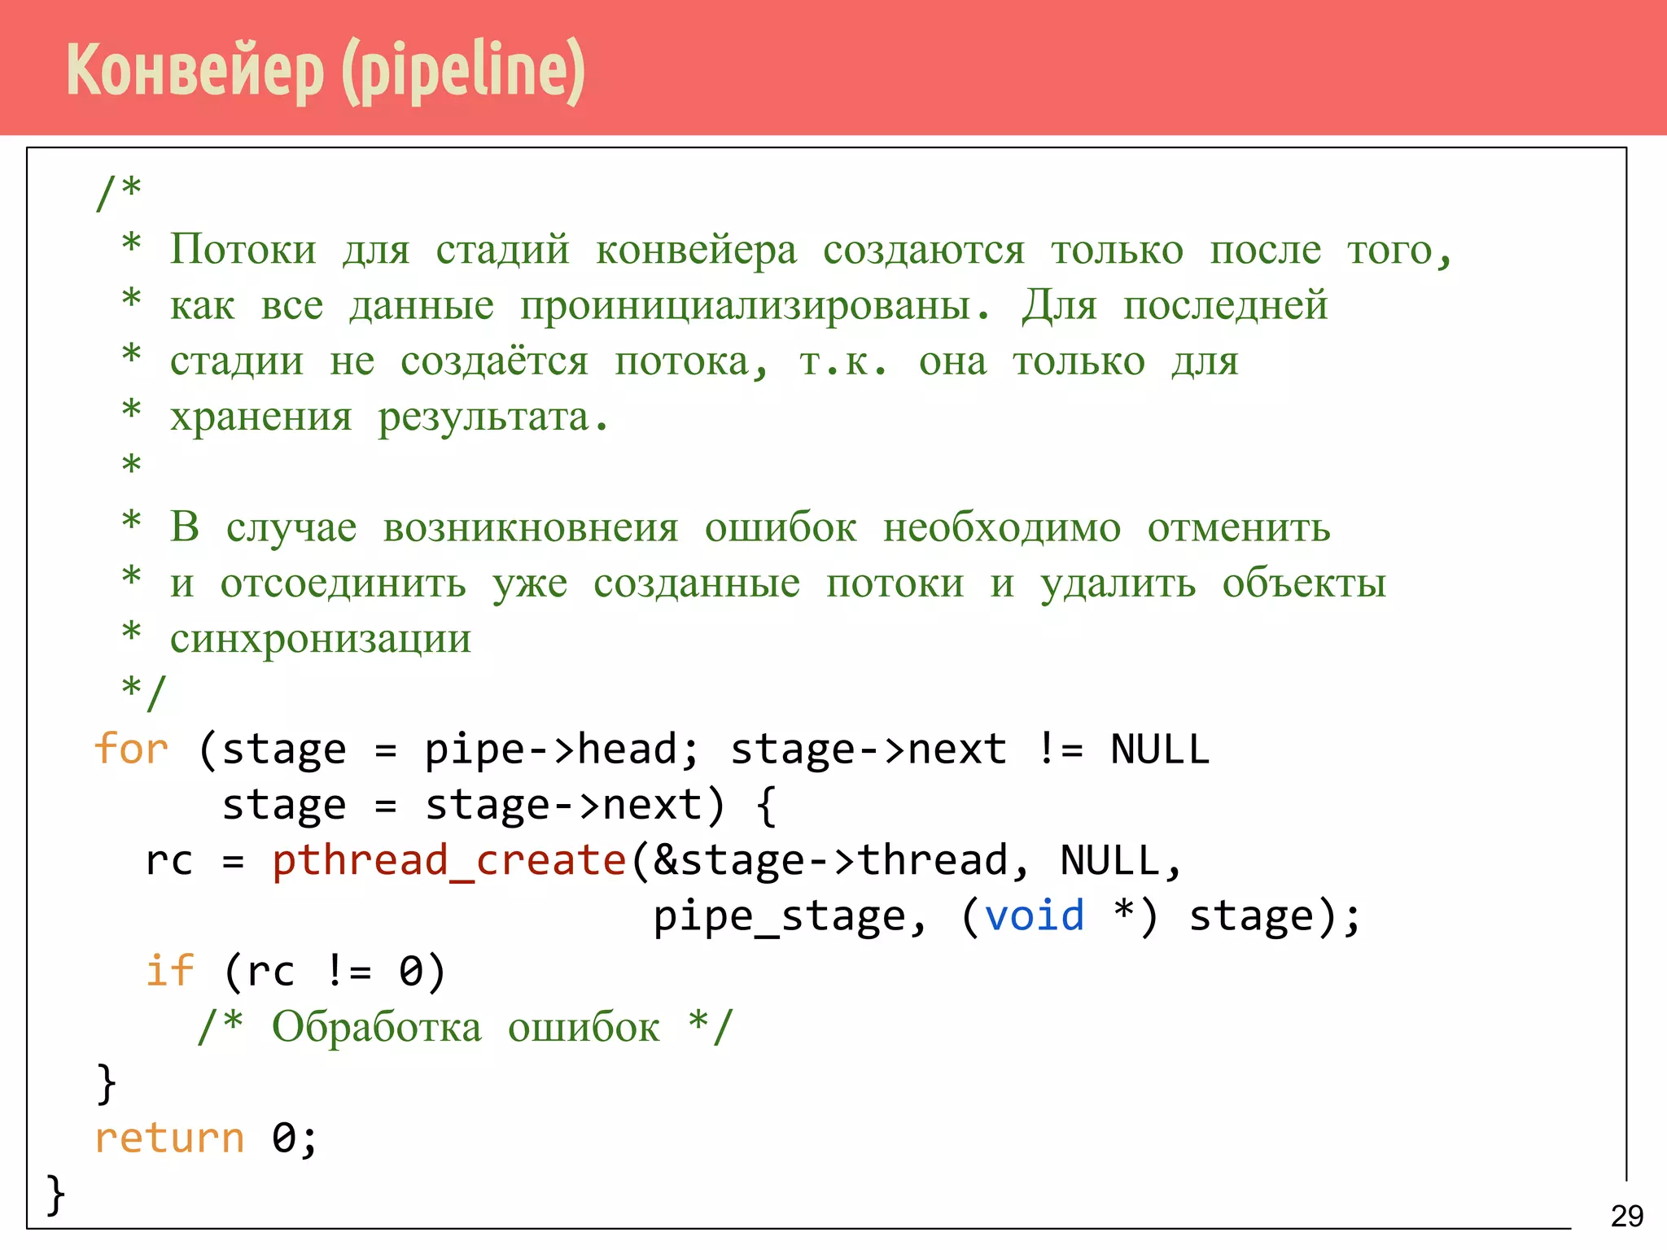Click the comment line starting "как все данные проинициализированы"
Viewport: 1667px width, 1250px height.
(748, 305)
